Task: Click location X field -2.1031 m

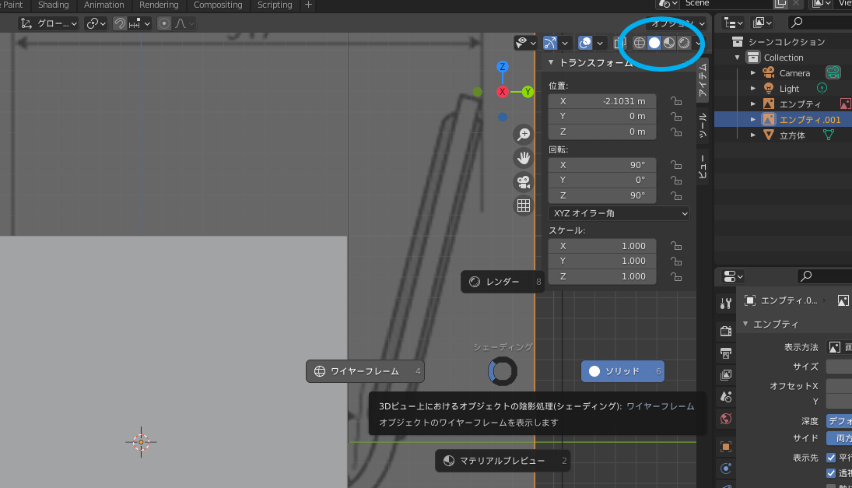Action: (602, 101)
